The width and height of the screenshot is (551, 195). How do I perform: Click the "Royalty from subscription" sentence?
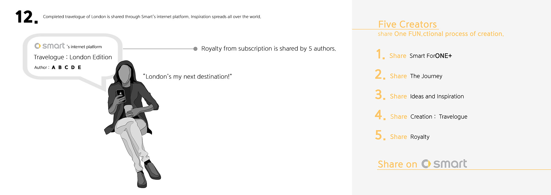click(x=268, y=49)
